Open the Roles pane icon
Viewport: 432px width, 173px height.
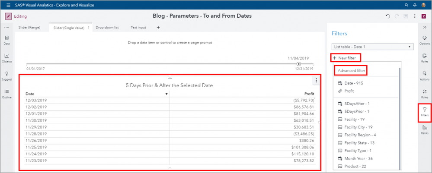(x=424, y=57)
